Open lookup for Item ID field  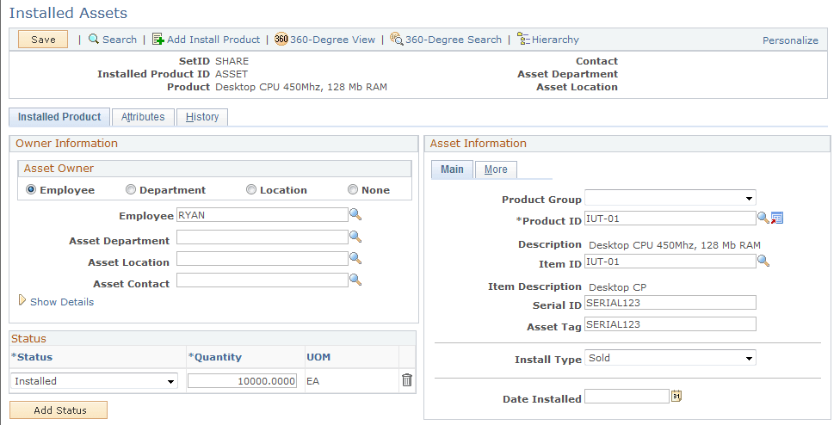pyautogui.click(x=763, y=261)
